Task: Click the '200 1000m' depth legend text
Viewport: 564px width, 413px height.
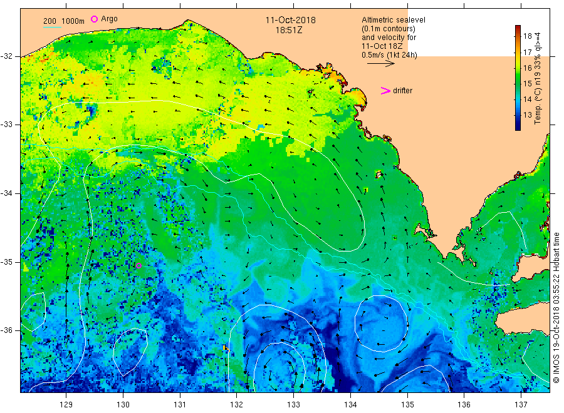Action: tap(64, 21)
